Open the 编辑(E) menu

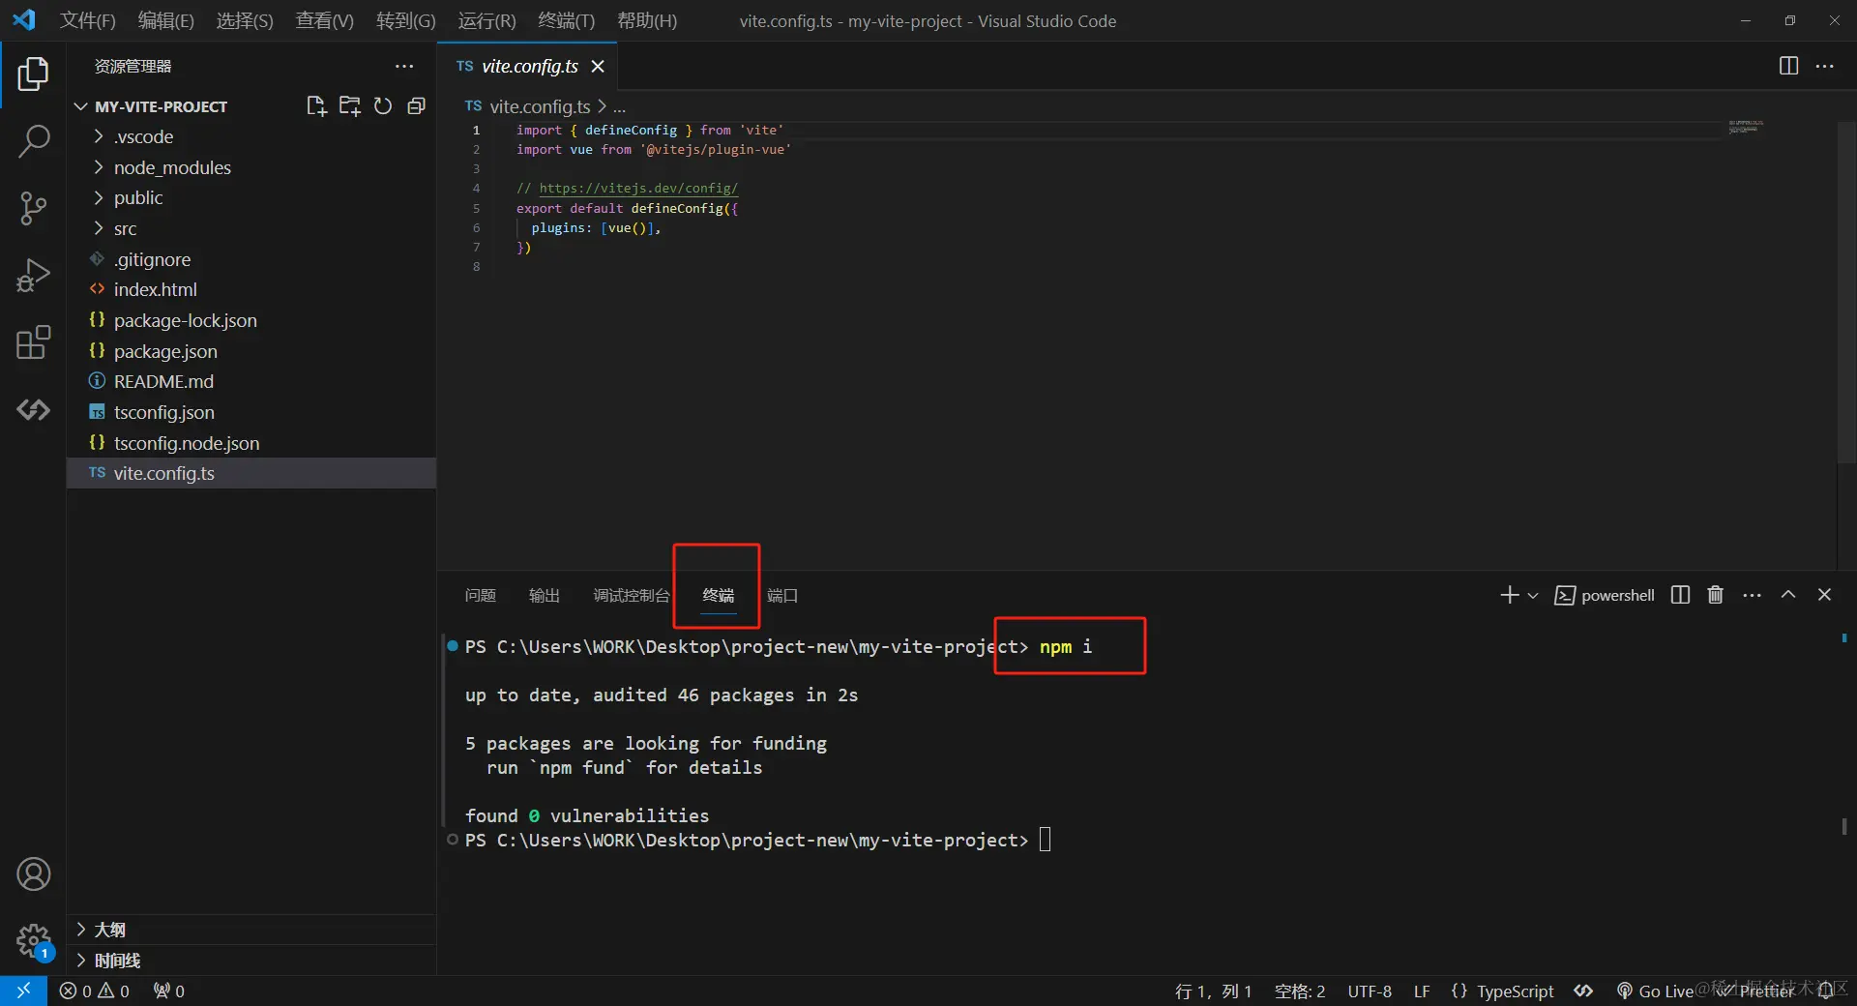[165, 20]
